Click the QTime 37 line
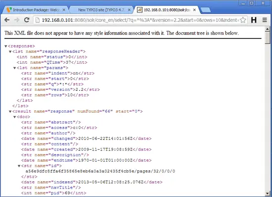The height and width of the screenshot is (197, 272). 52,62
